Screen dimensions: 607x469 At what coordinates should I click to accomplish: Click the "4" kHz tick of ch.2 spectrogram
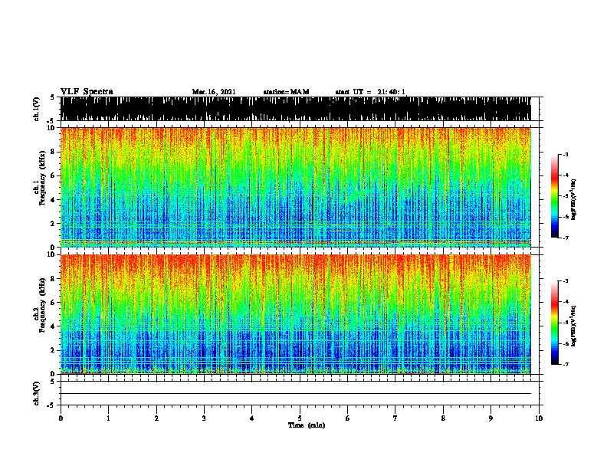point(53,326)
